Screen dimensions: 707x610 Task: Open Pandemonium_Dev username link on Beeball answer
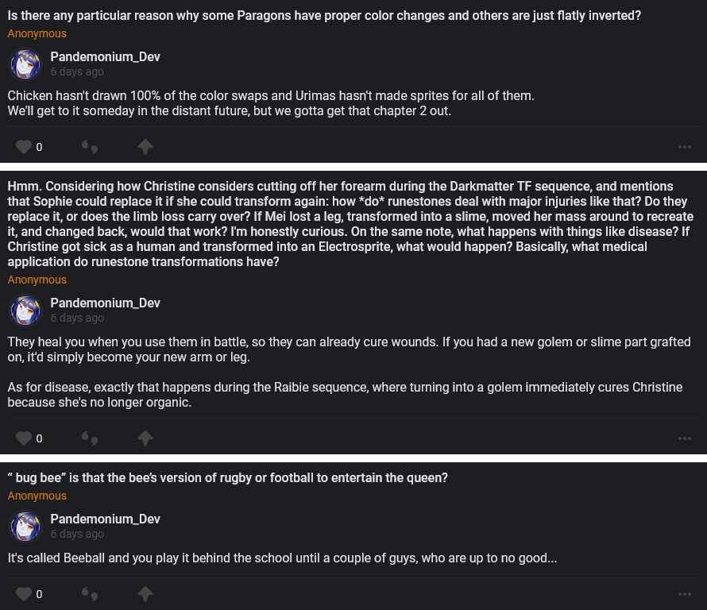coord(105,519)
